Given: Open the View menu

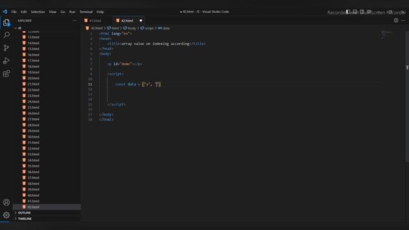Looking at the screenshot, I should pos(52,11).
